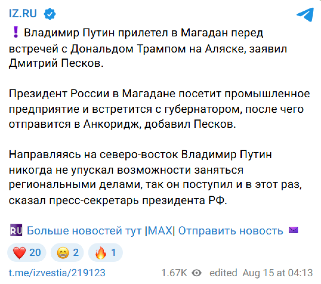Click the fire emoji in reactions
The image size is (321, 284).
tap(101, 253)
